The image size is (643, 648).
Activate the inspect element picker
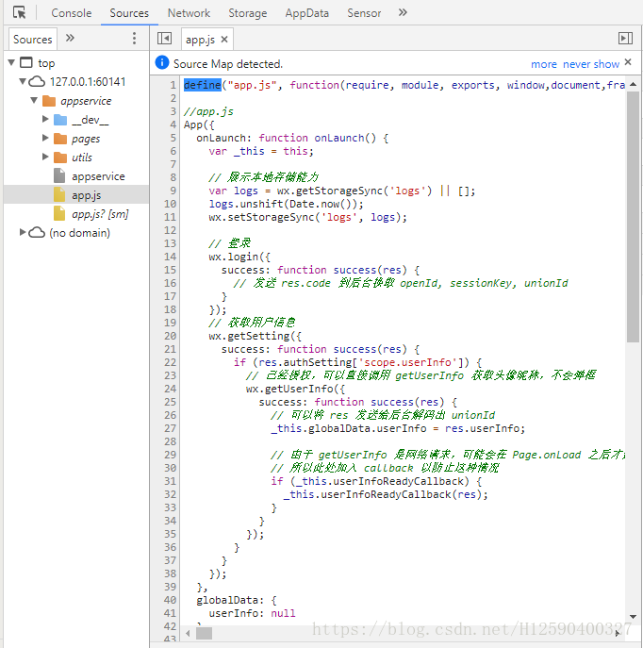tap(20, 13)
